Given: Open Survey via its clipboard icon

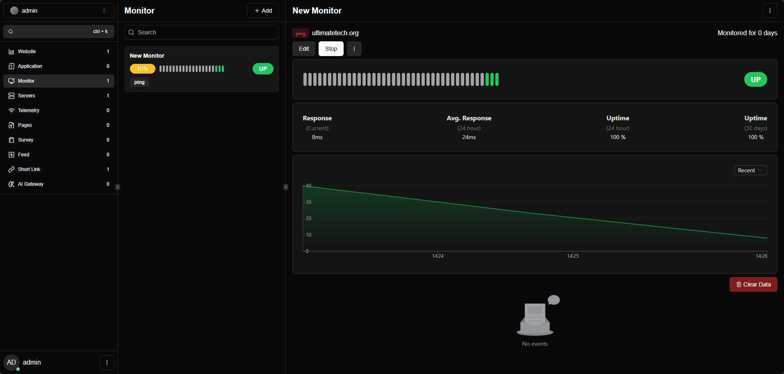Looking at the screenshot, I should [x=11, y=140].
